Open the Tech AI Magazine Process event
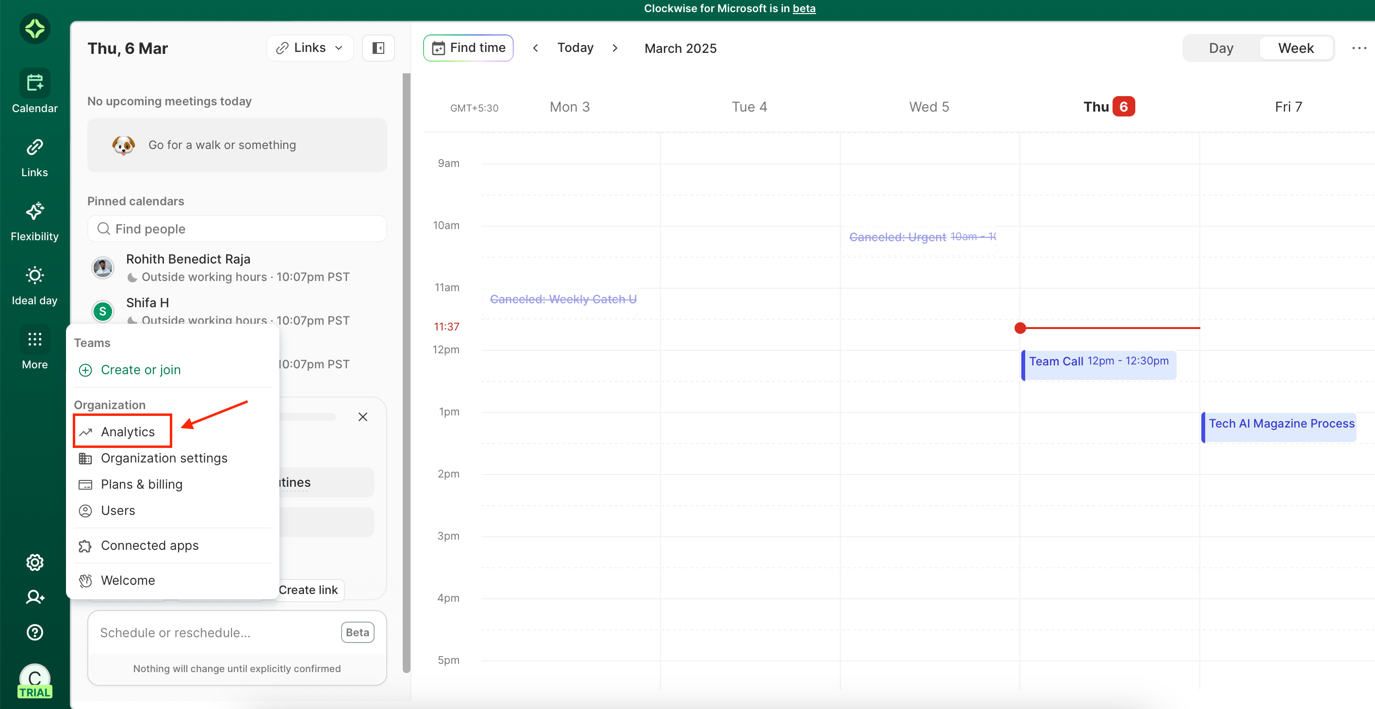1375x709 pixels. click(x=1279, y=427)
